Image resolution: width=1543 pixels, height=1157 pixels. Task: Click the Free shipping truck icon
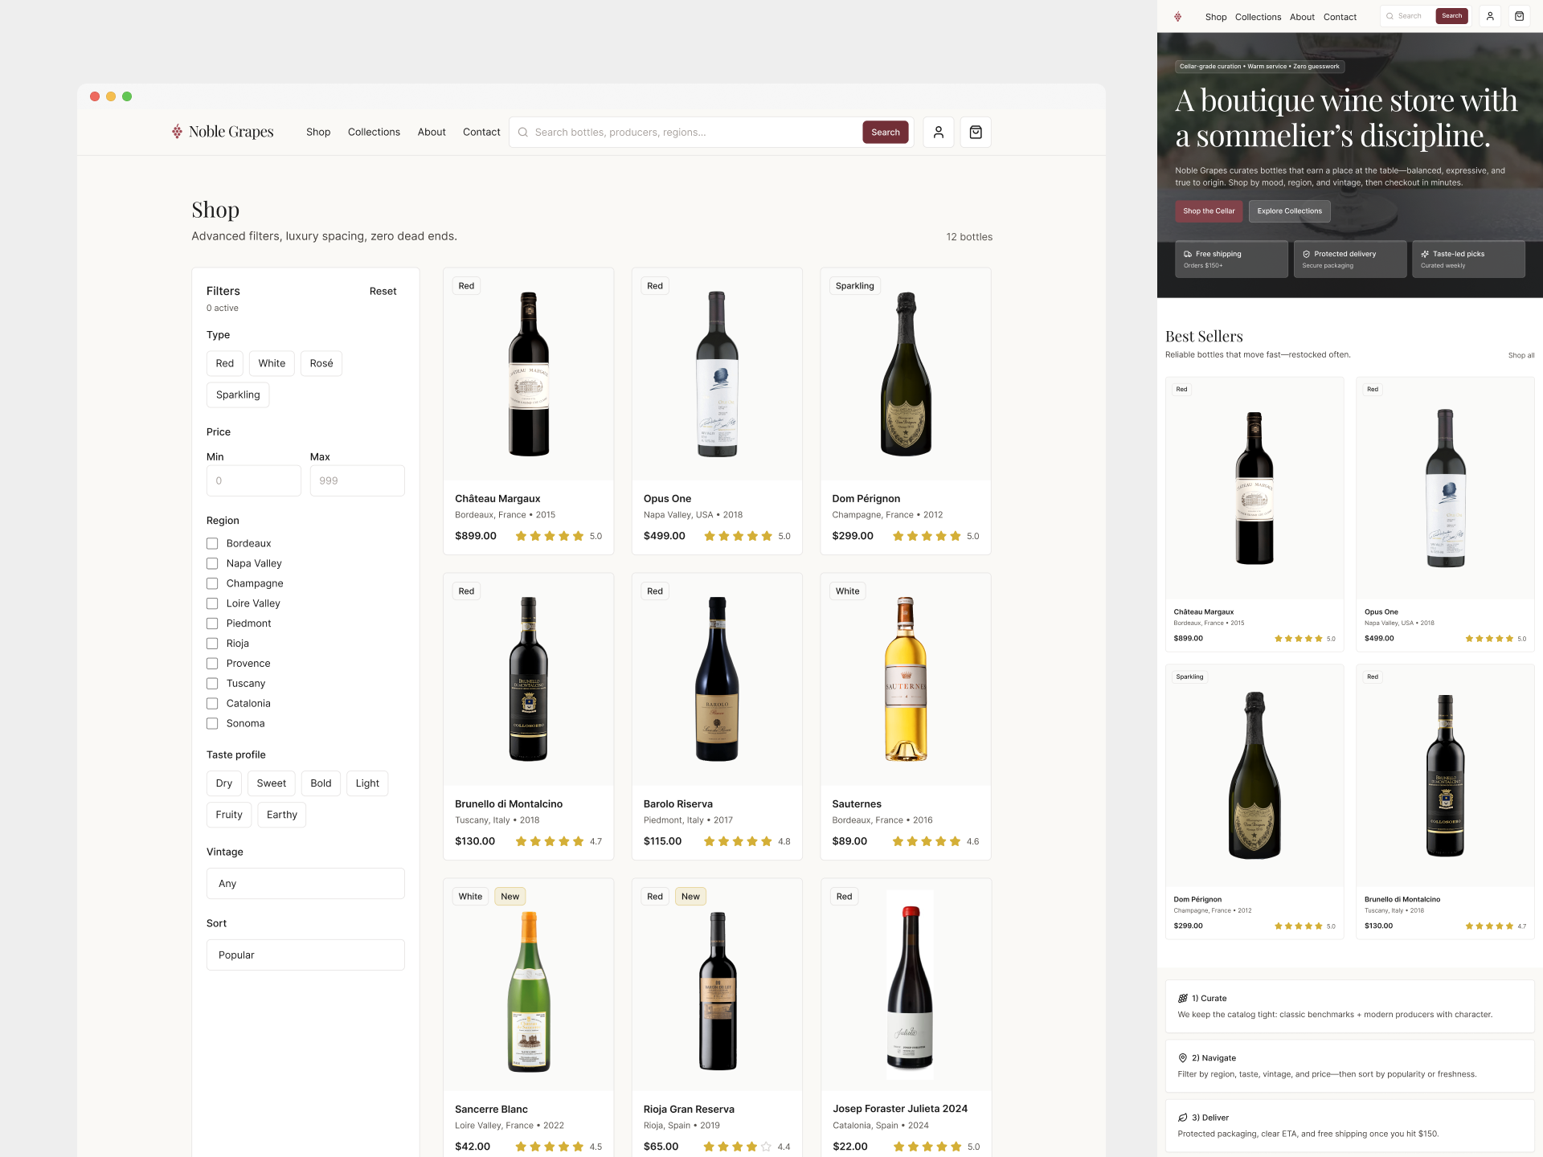point(1188,254)
